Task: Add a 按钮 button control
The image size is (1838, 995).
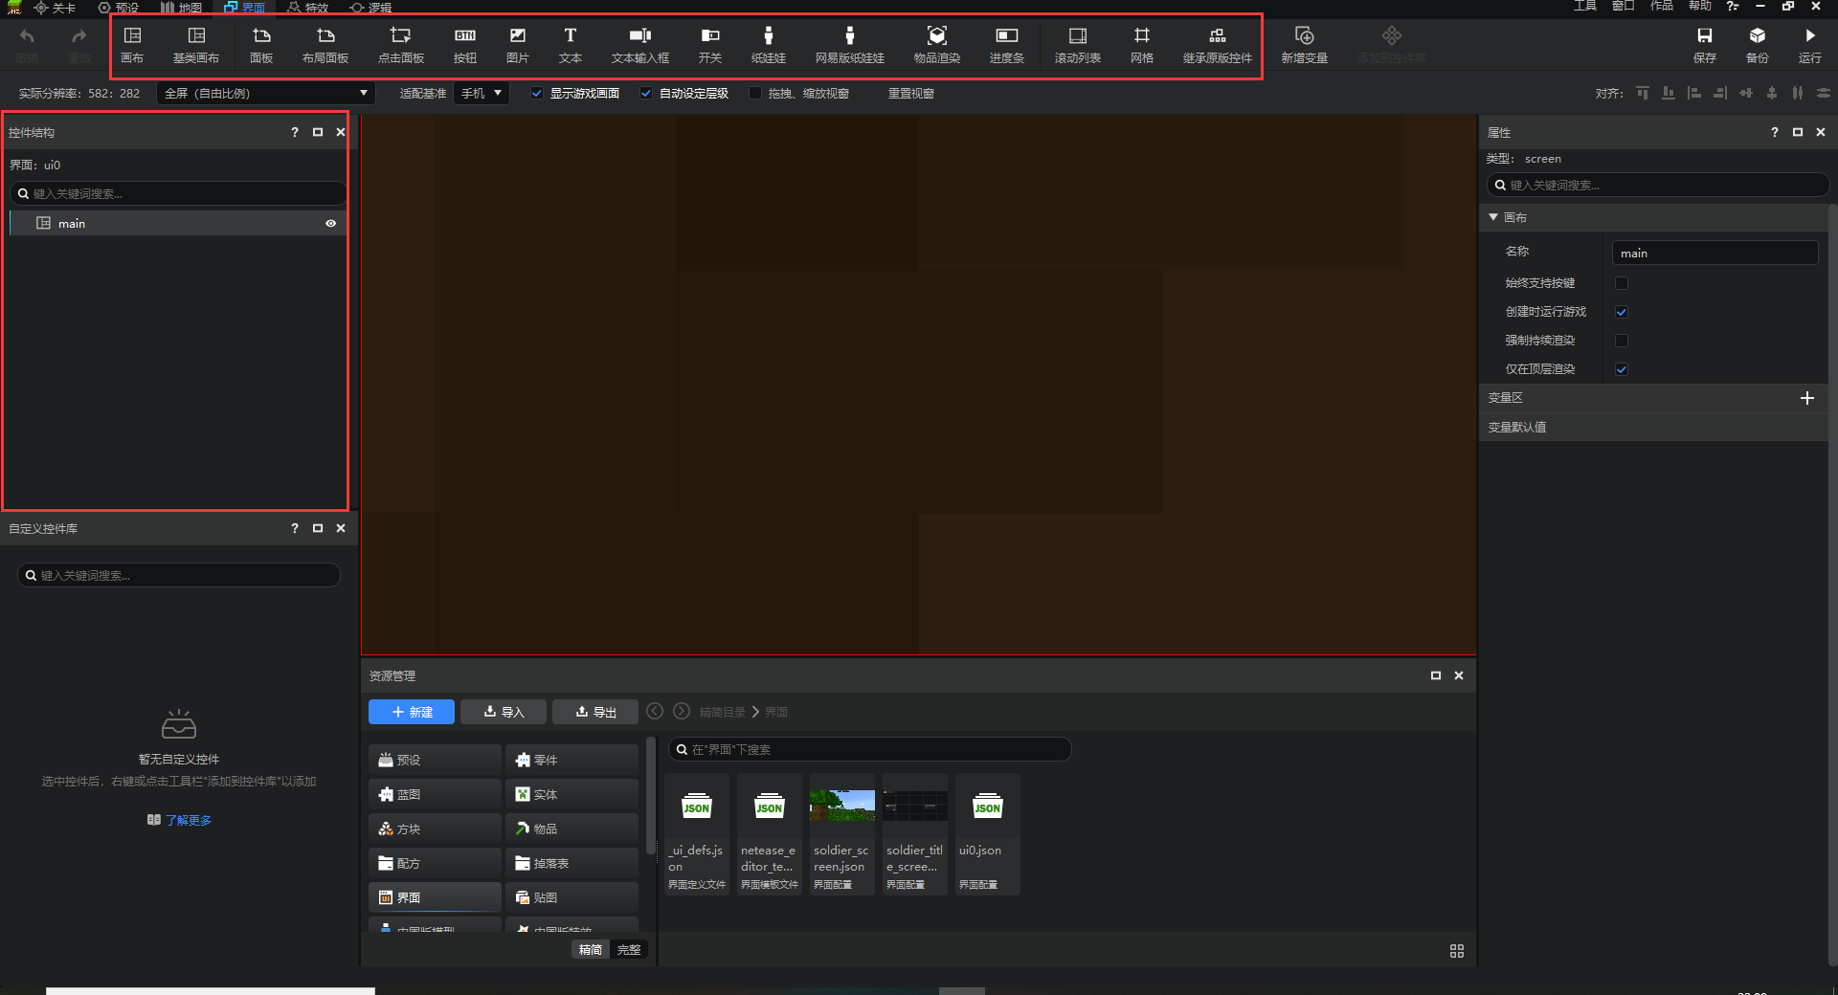Action: (x=465, y=44)
